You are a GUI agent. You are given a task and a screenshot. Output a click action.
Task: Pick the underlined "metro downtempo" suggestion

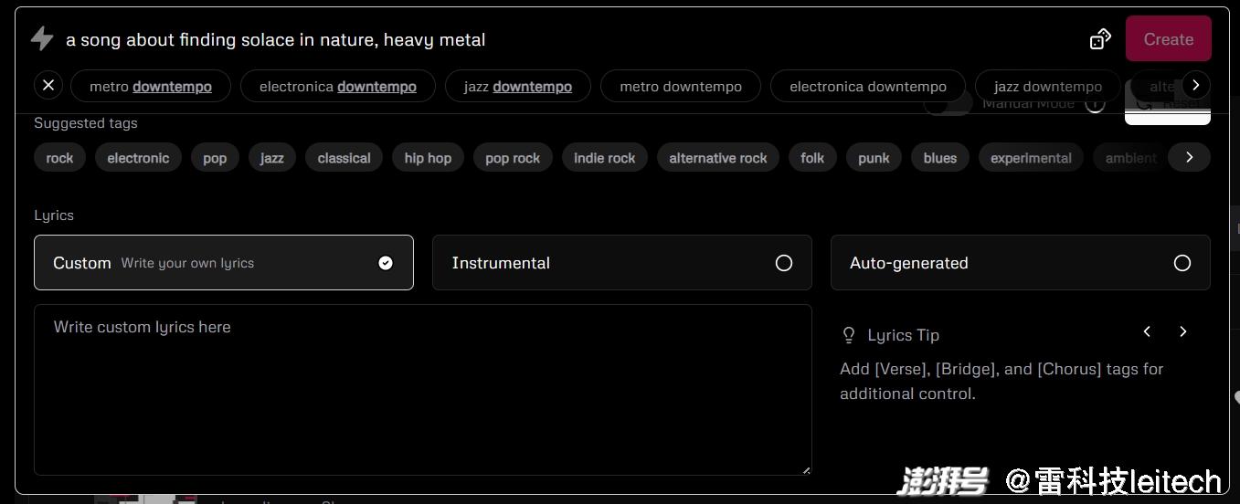[x=150, y=87]
